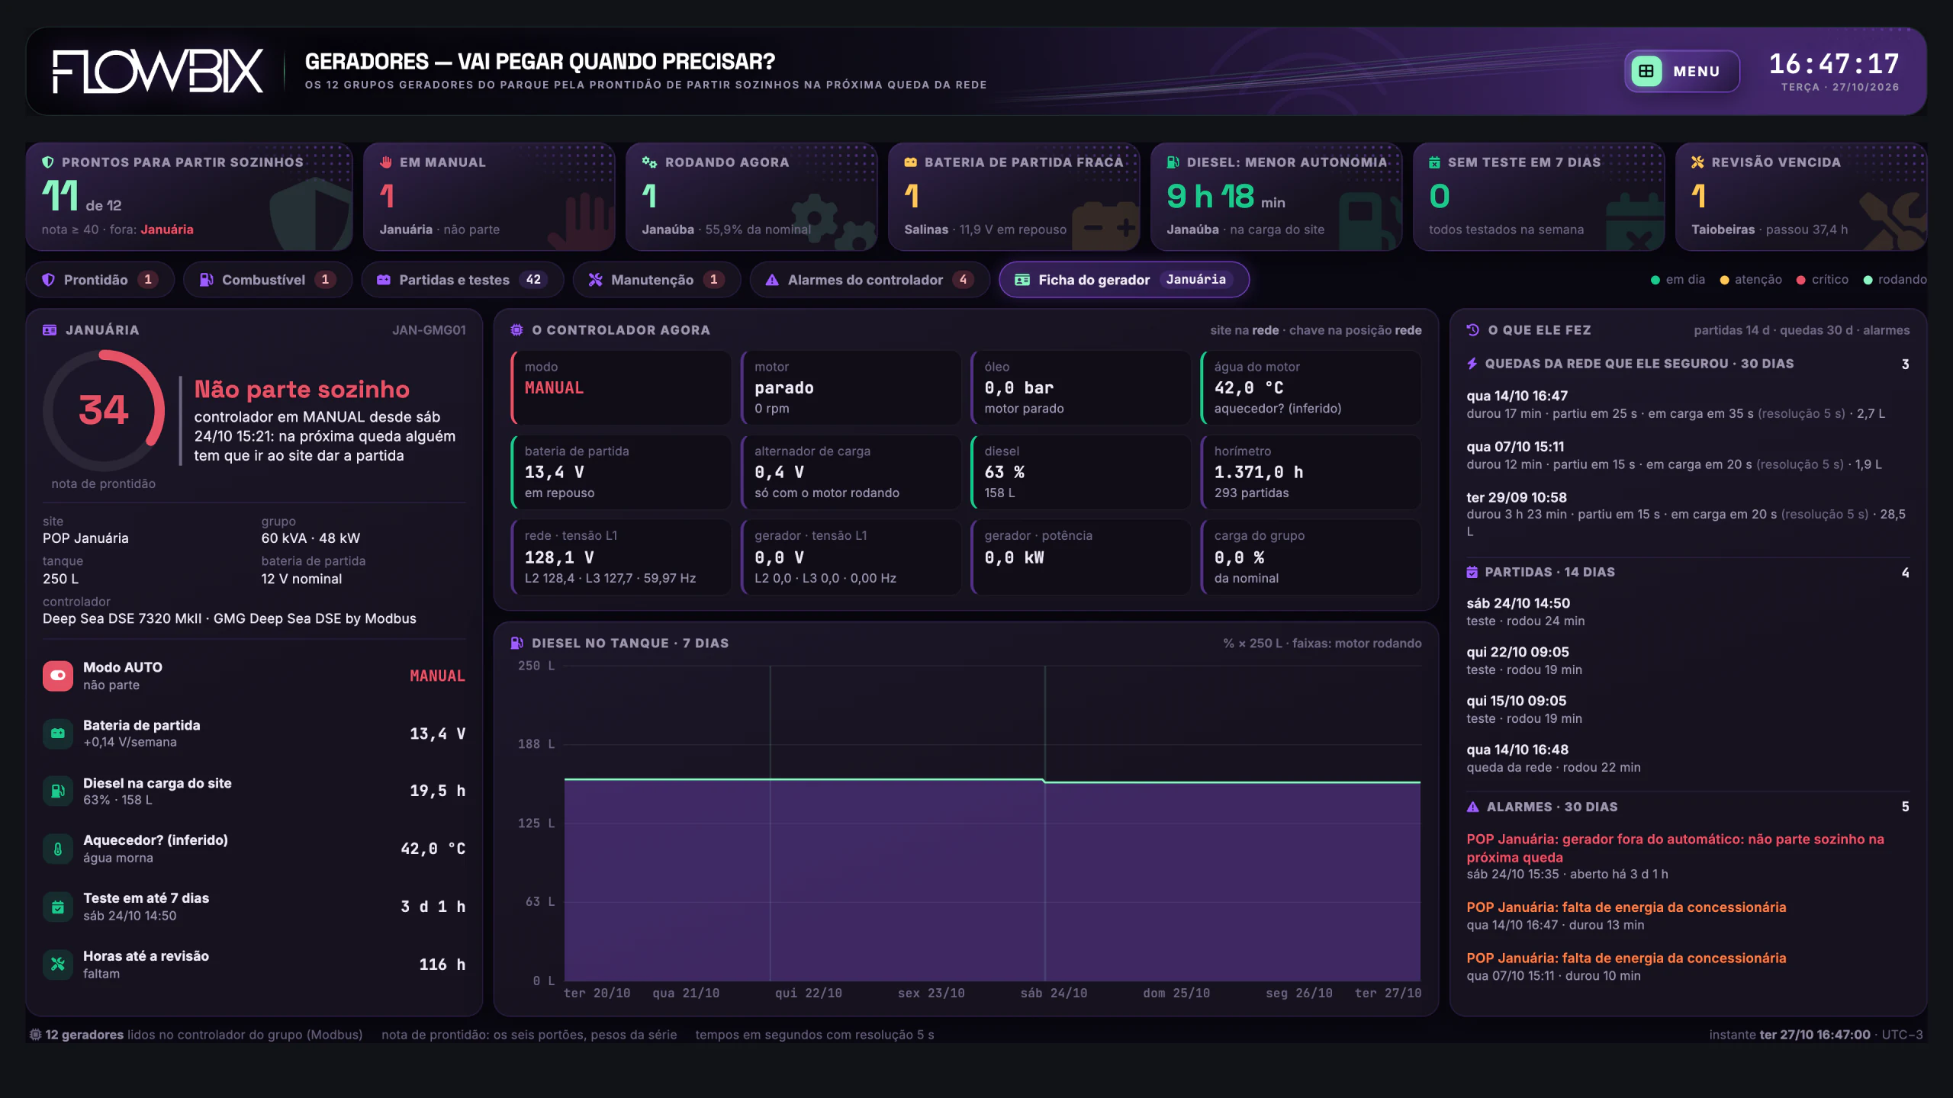Click the crítico legend dot
Viewport: 1953px width, 1098px height.
tap(1800, 281)
